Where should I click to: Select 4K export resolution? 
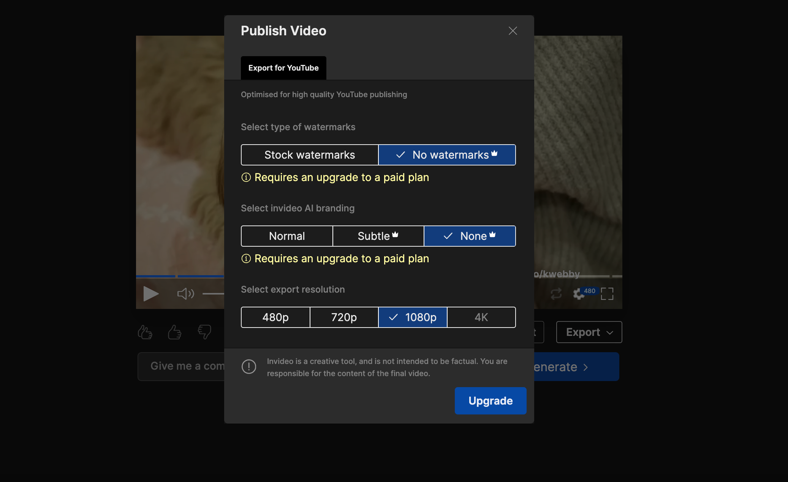481,317
